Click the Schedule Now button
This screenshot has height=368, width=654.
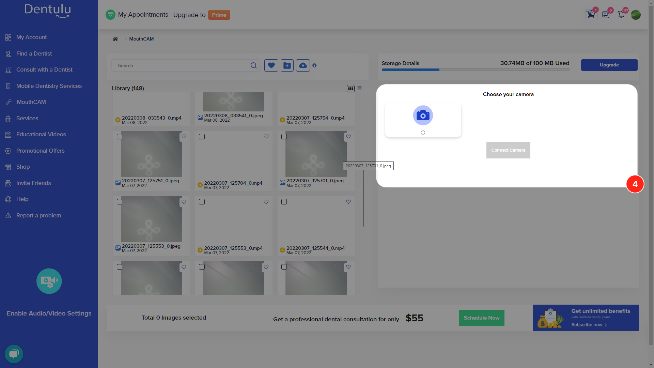pos(481,318)
